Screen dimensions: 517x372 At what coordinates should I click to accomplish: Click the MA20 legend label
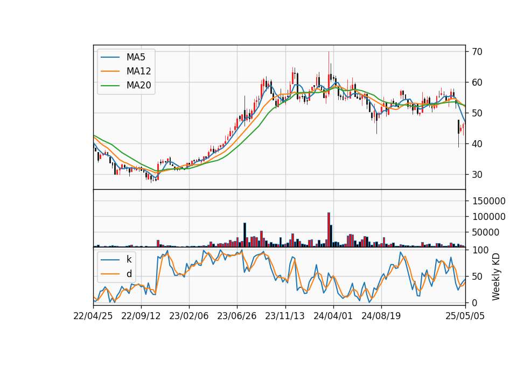[x=138, y=85]
